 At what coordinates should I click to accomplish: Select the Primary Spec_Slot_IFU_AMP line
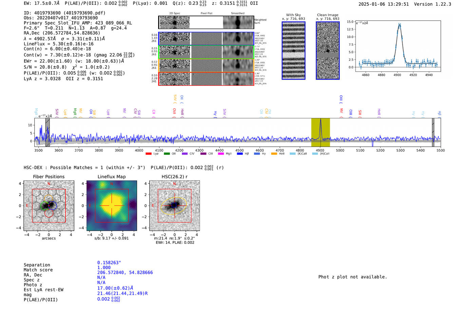click(x=78, y=23)
